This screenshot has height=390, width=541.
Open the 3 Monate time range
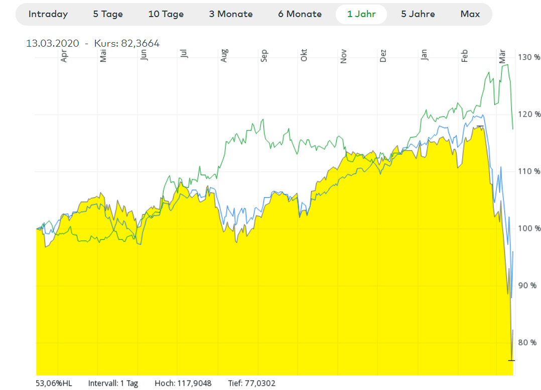(231, 14)
